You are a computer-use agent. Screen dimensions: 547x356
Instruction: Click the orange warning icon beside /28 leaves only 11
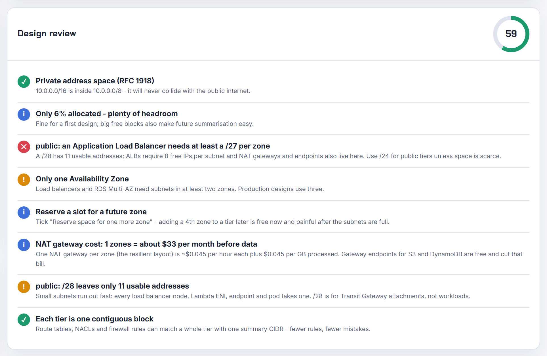click(24, 287)
